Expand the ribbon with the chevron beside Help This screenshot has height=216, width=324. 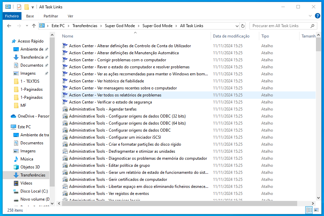pos(310,16)
